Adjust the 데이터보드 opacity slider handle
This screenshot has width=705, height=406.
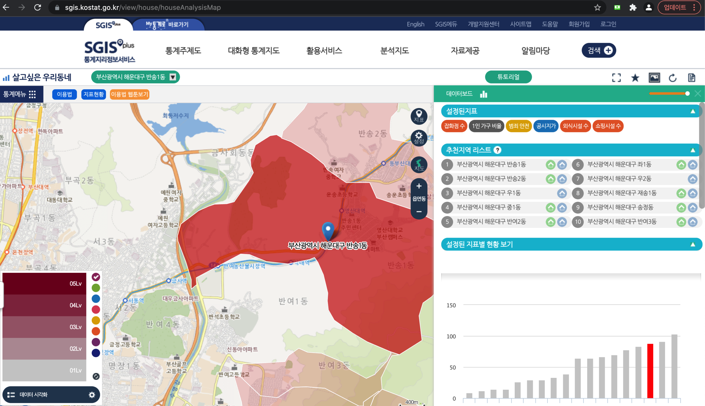tap(687, 93)
